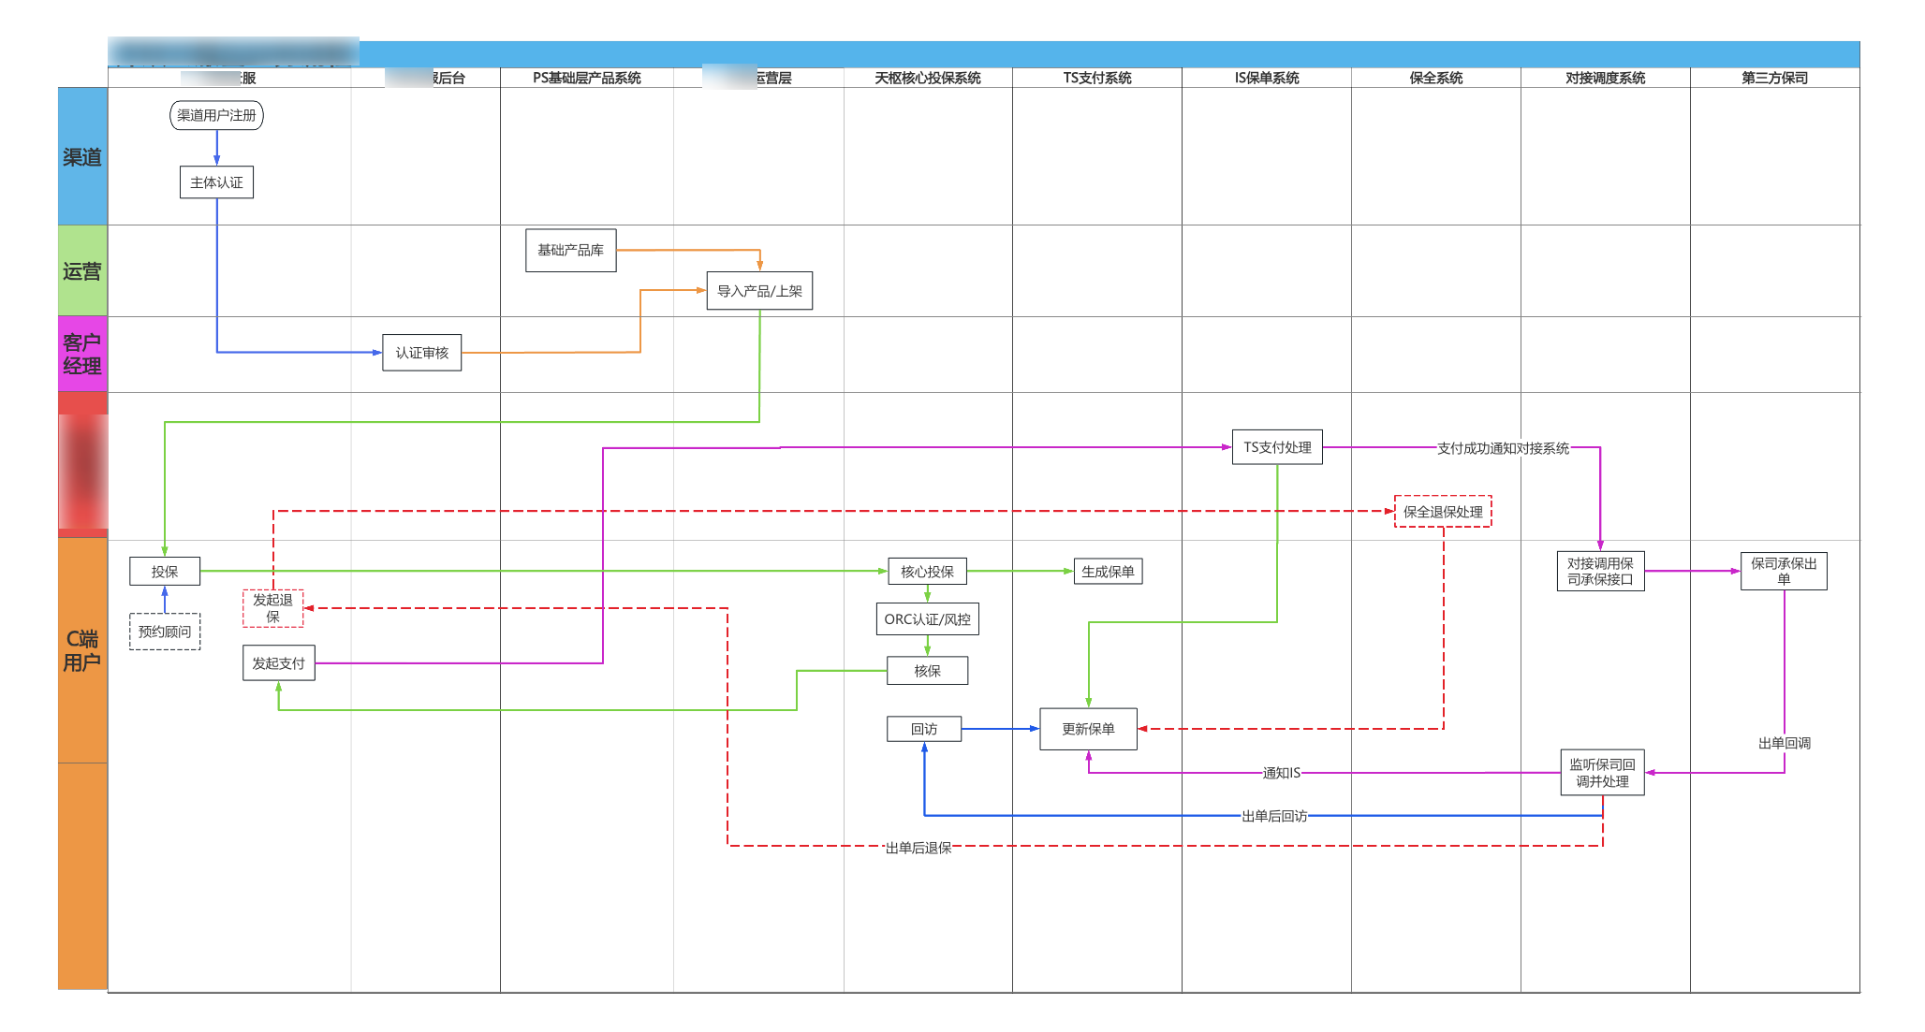The width and height of the screenshot is (1925, 1032).
Task: Select the 渠道用户注册 start node
Action: click(216, 115)
